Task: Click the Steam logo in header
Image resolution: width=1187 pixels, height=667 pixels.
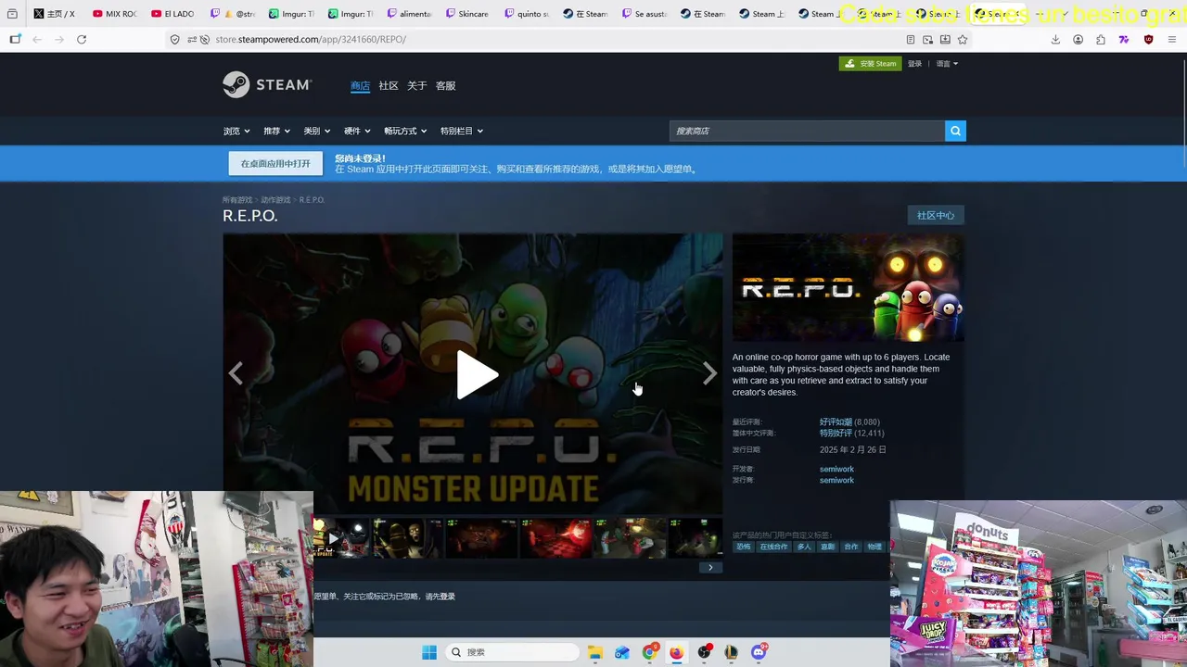Action: pos(267,85)
